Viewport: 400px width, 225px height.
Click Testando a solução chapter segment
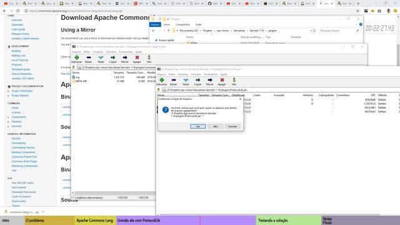pos(289,221)
